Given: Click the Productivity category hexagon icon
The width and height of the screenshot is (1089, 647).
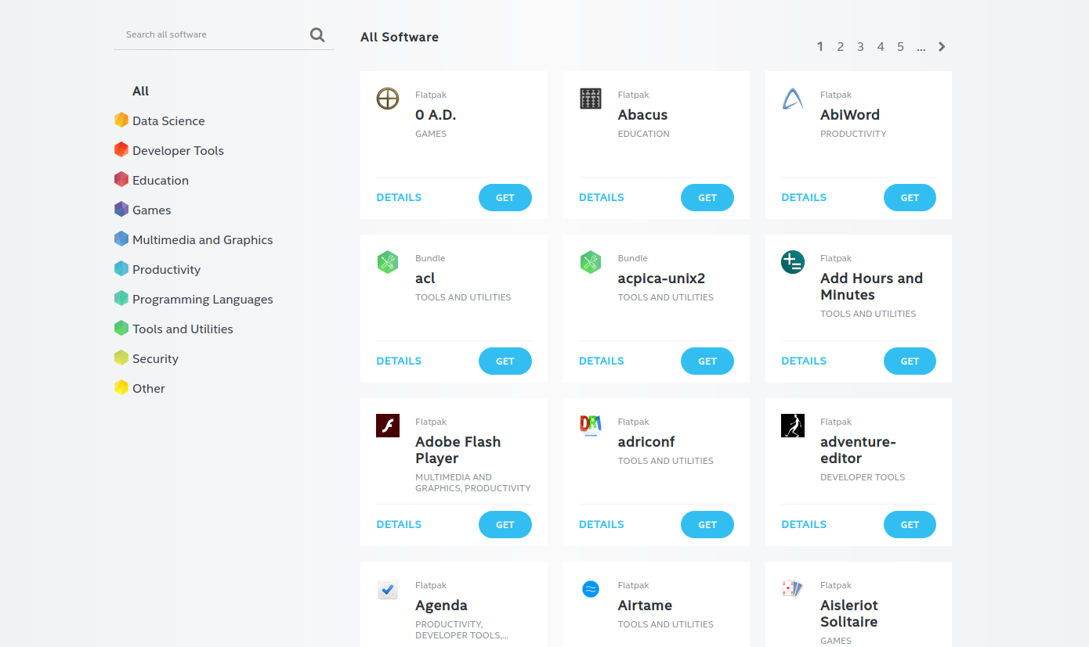Looking at the screenshot, I should (x=121, y=268).
